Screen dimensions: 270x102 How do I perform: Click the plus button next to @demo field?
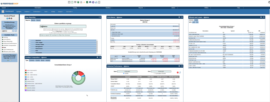pyautogui.click(x=13, y=31)
